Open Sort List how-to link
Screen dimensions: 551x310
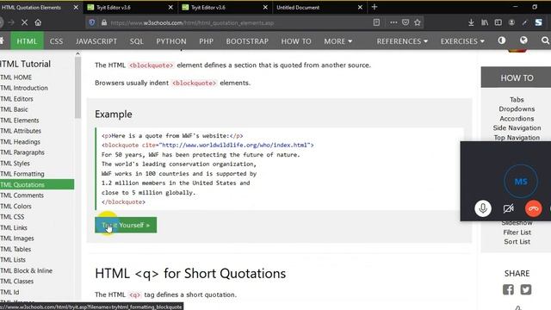[x=517, y=242]
